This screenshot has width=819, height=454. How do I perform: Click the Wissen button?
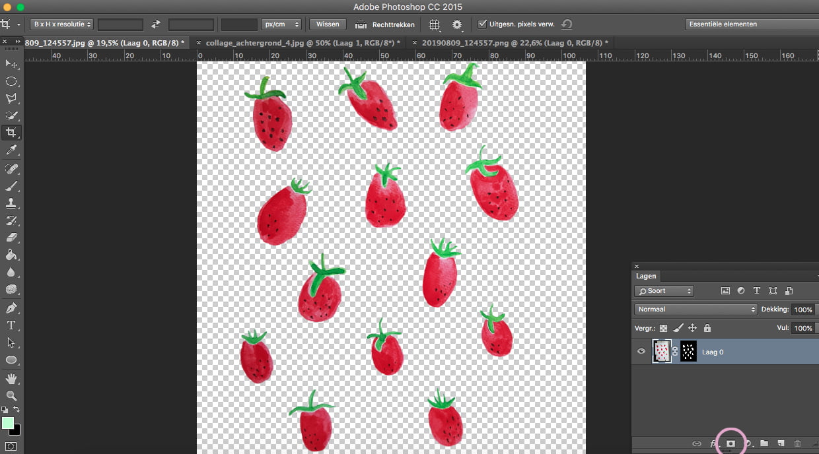(x=328, y=24)
